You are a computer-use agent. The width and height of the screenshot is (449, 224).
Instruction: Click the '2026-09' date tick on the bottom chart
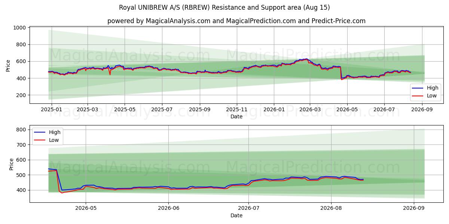click(x=413, y=209)
